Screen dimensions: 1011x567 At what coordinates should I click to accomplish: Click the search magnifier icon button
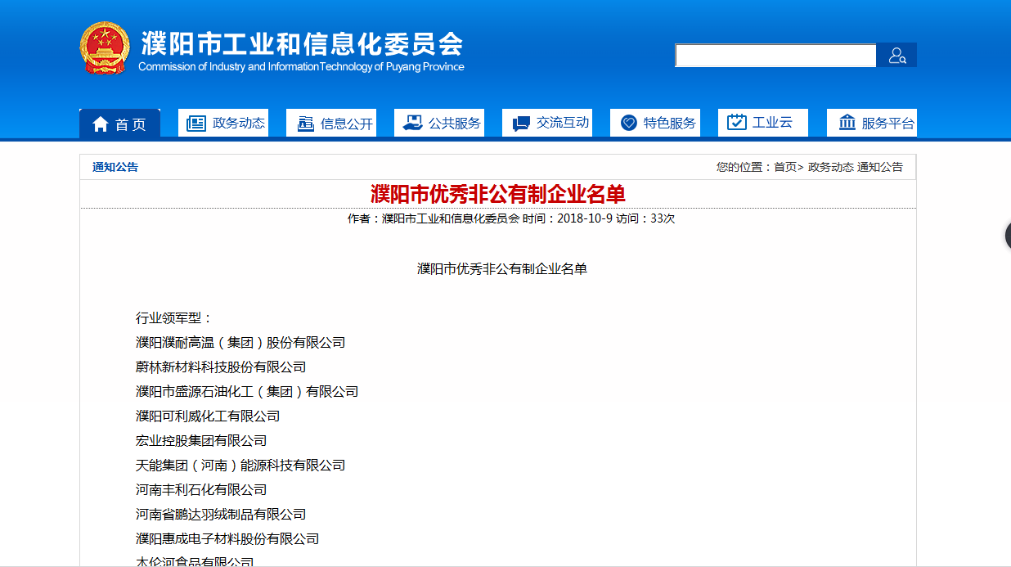pyautogui.click(x=896, y=56)
